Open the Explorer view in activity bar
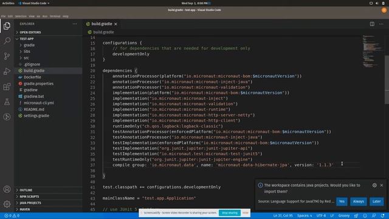This screenshot has width=389, height=219. [x=7, y=26]
